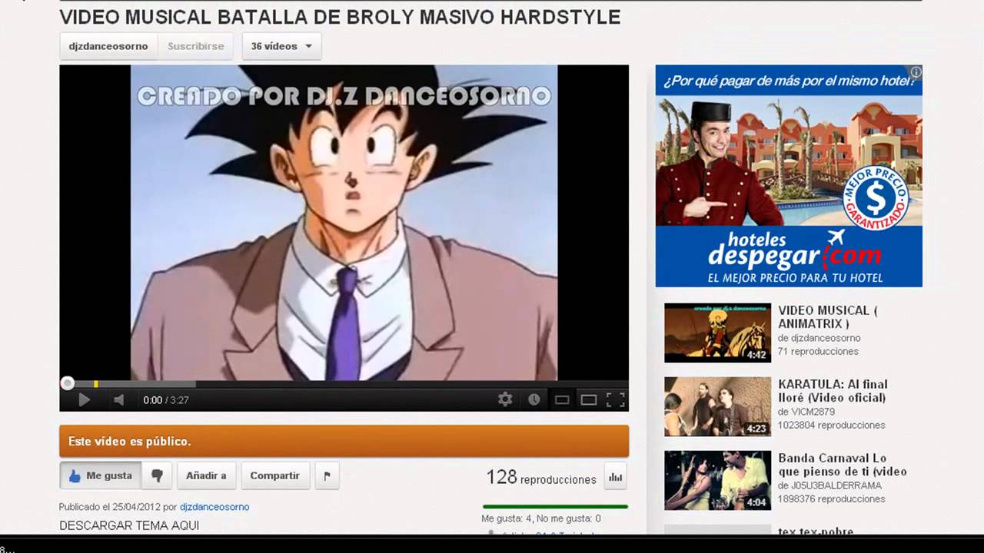This screenshot has width=984, height=553.
Task: Click the 0:00 / 3:27 time display
Action: point(166,400)
